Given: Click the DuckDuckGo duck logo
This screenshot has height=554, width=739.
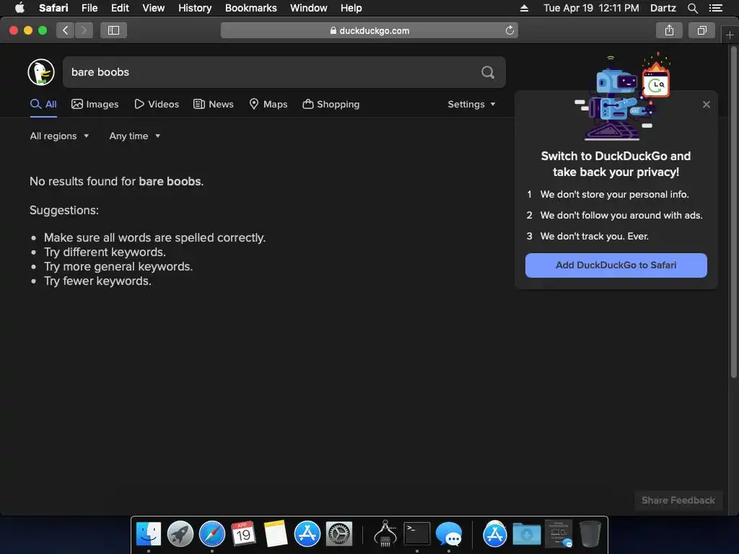Looking at the screenshot, I should coord(41,72).
